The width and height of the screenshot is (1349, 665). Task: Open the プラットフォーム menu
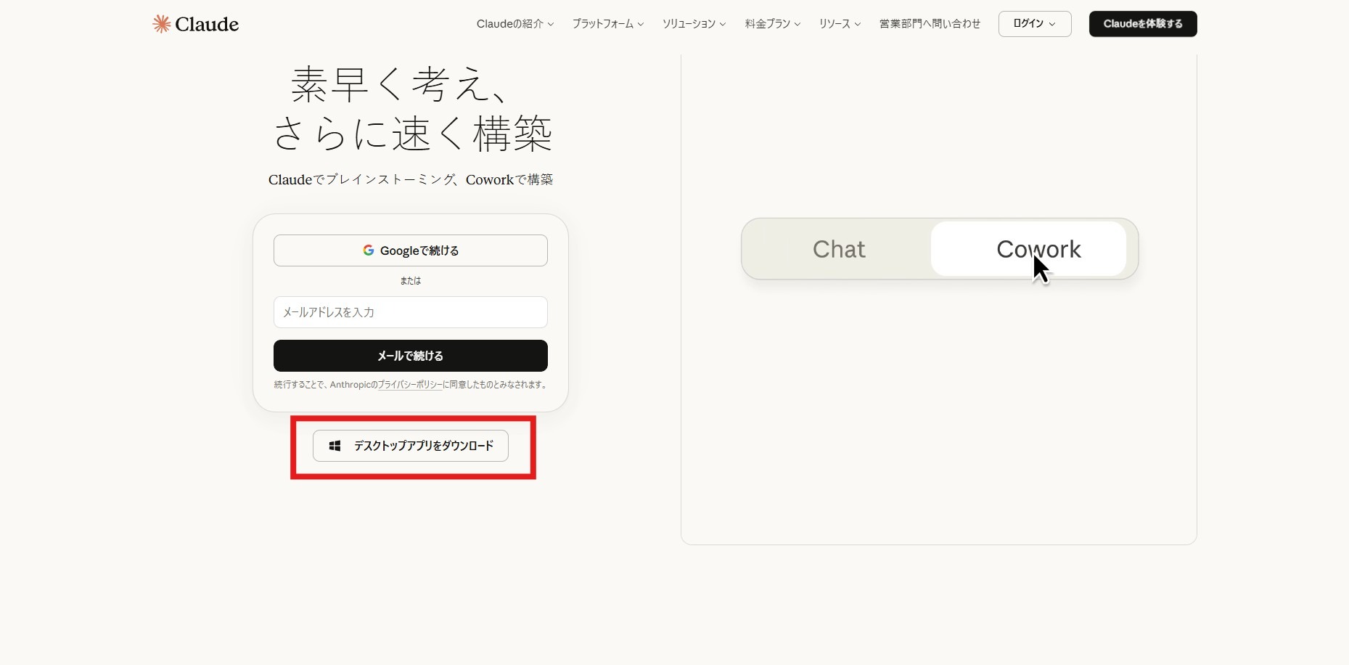click(607, 24)
